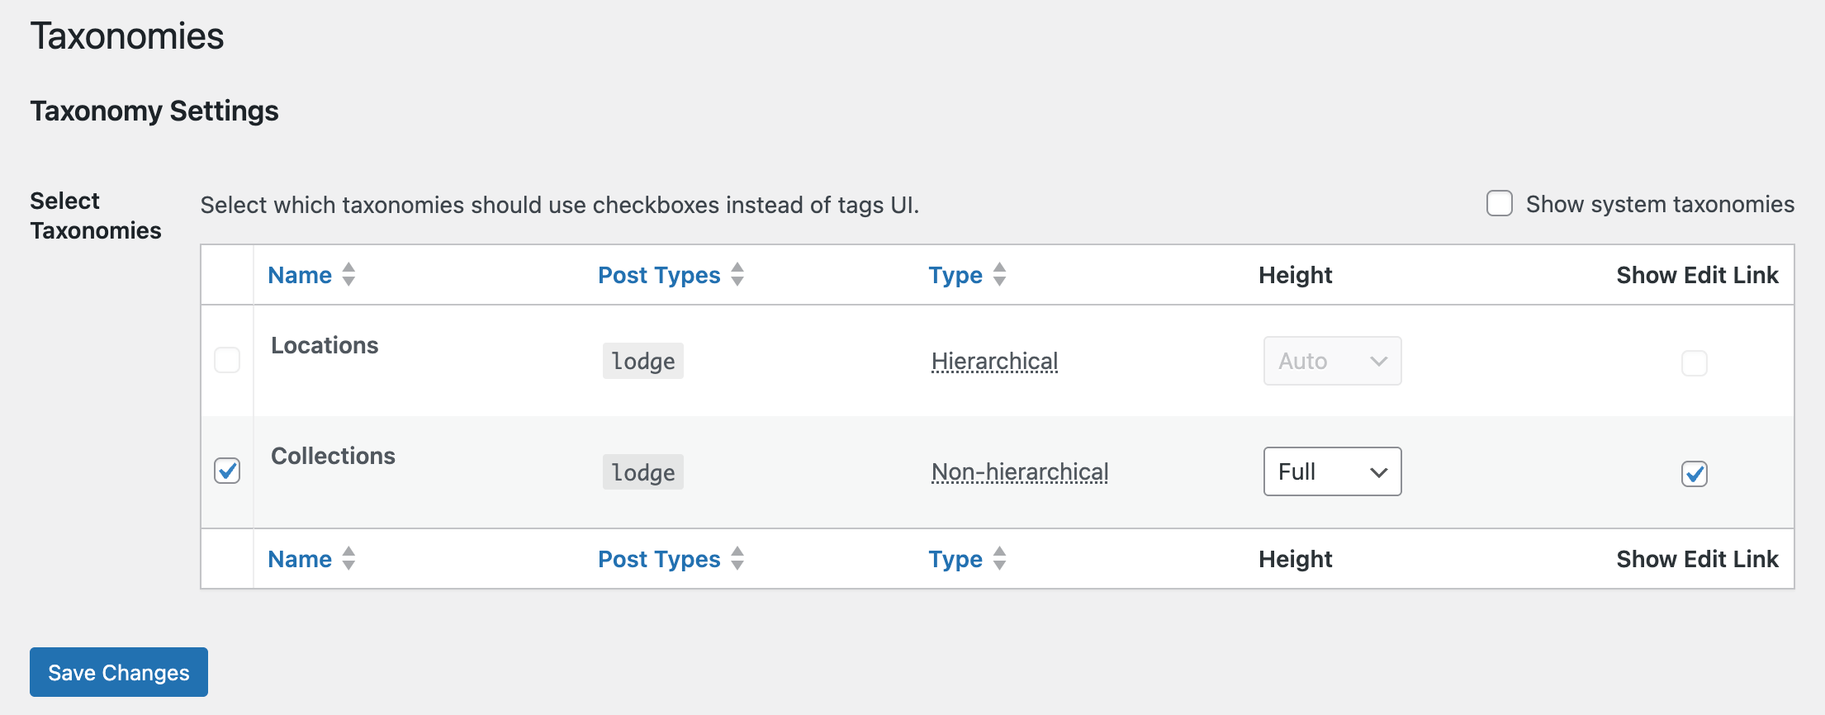Disable Show Edit Link for Collections

point(1694,474)
